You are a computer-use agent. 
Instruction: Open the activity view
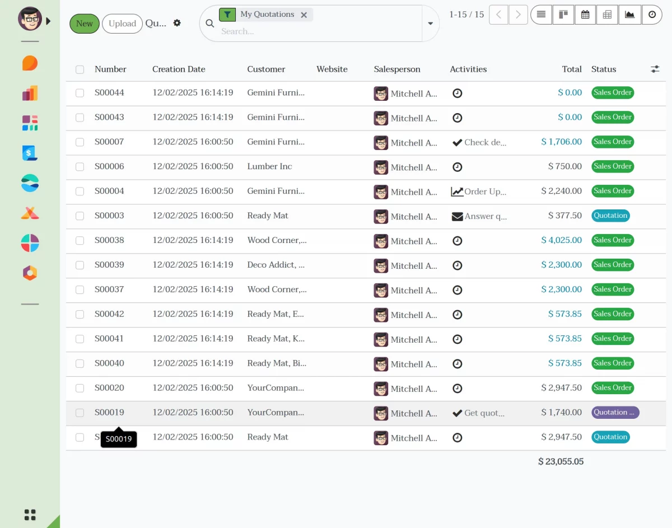click(652, 15)
